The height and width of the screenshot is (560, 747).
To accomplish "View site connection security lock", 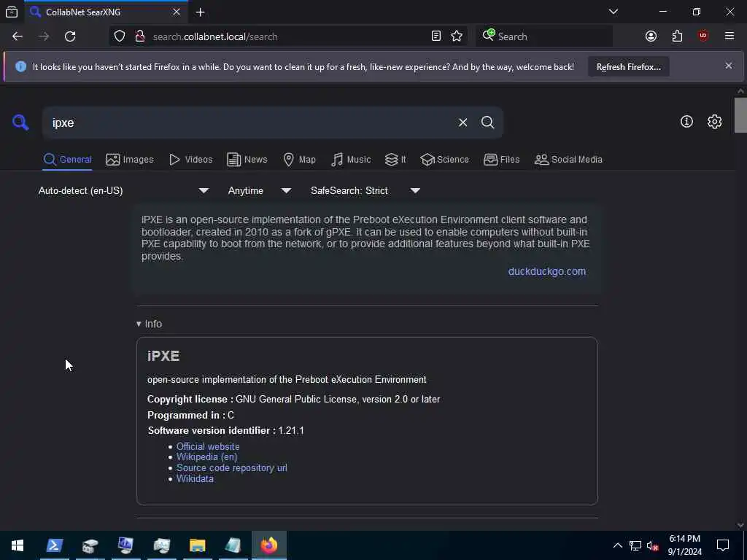I will coord(140,36).
